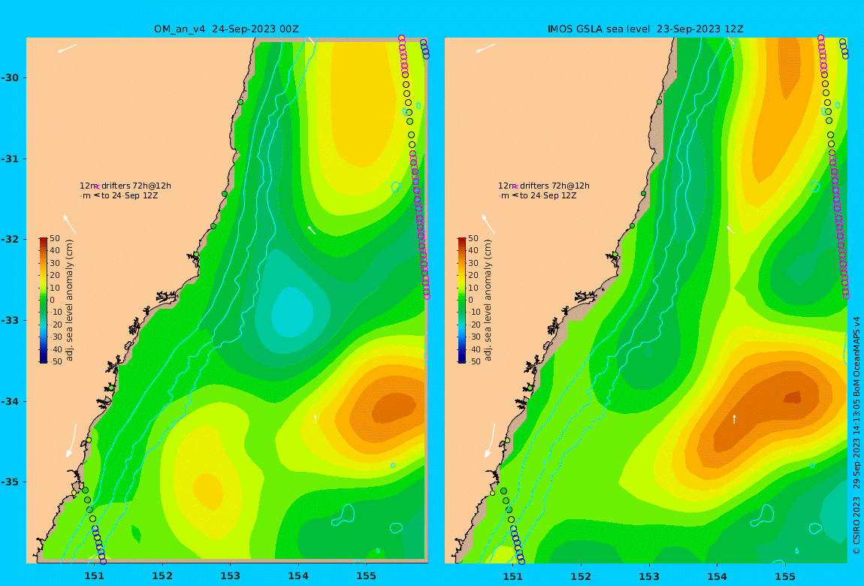Click longitude label 153 under the right map
This screenshot has height=586, width=864.
click(x=649, y=576)
